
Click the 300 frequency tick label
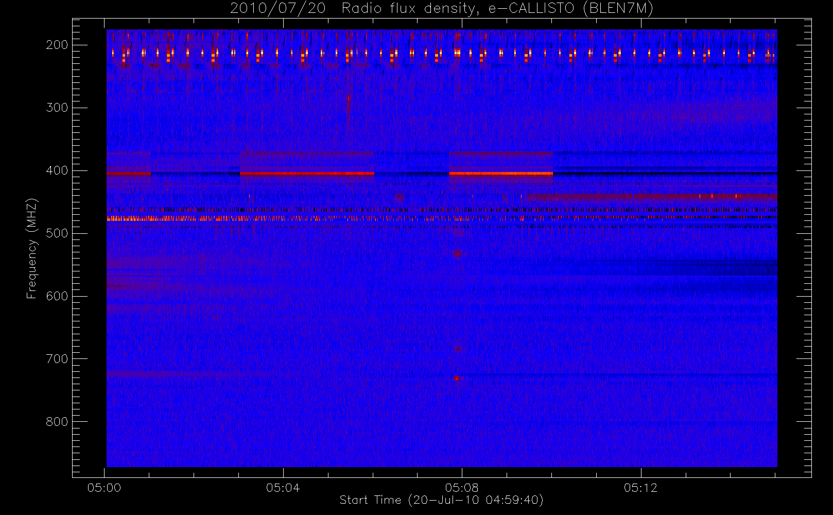point(57,108)
